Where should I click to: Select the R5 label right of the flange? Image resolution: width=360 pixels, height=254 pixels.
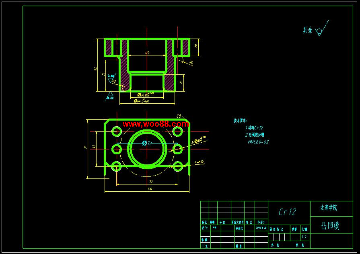point(191,62)
